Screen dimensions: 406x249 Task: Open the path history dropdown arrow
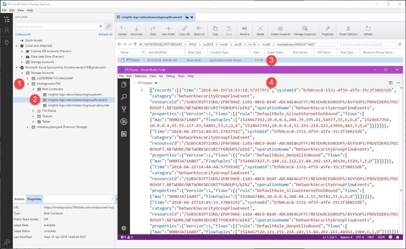pyautogui.click(x=130, y=44)
